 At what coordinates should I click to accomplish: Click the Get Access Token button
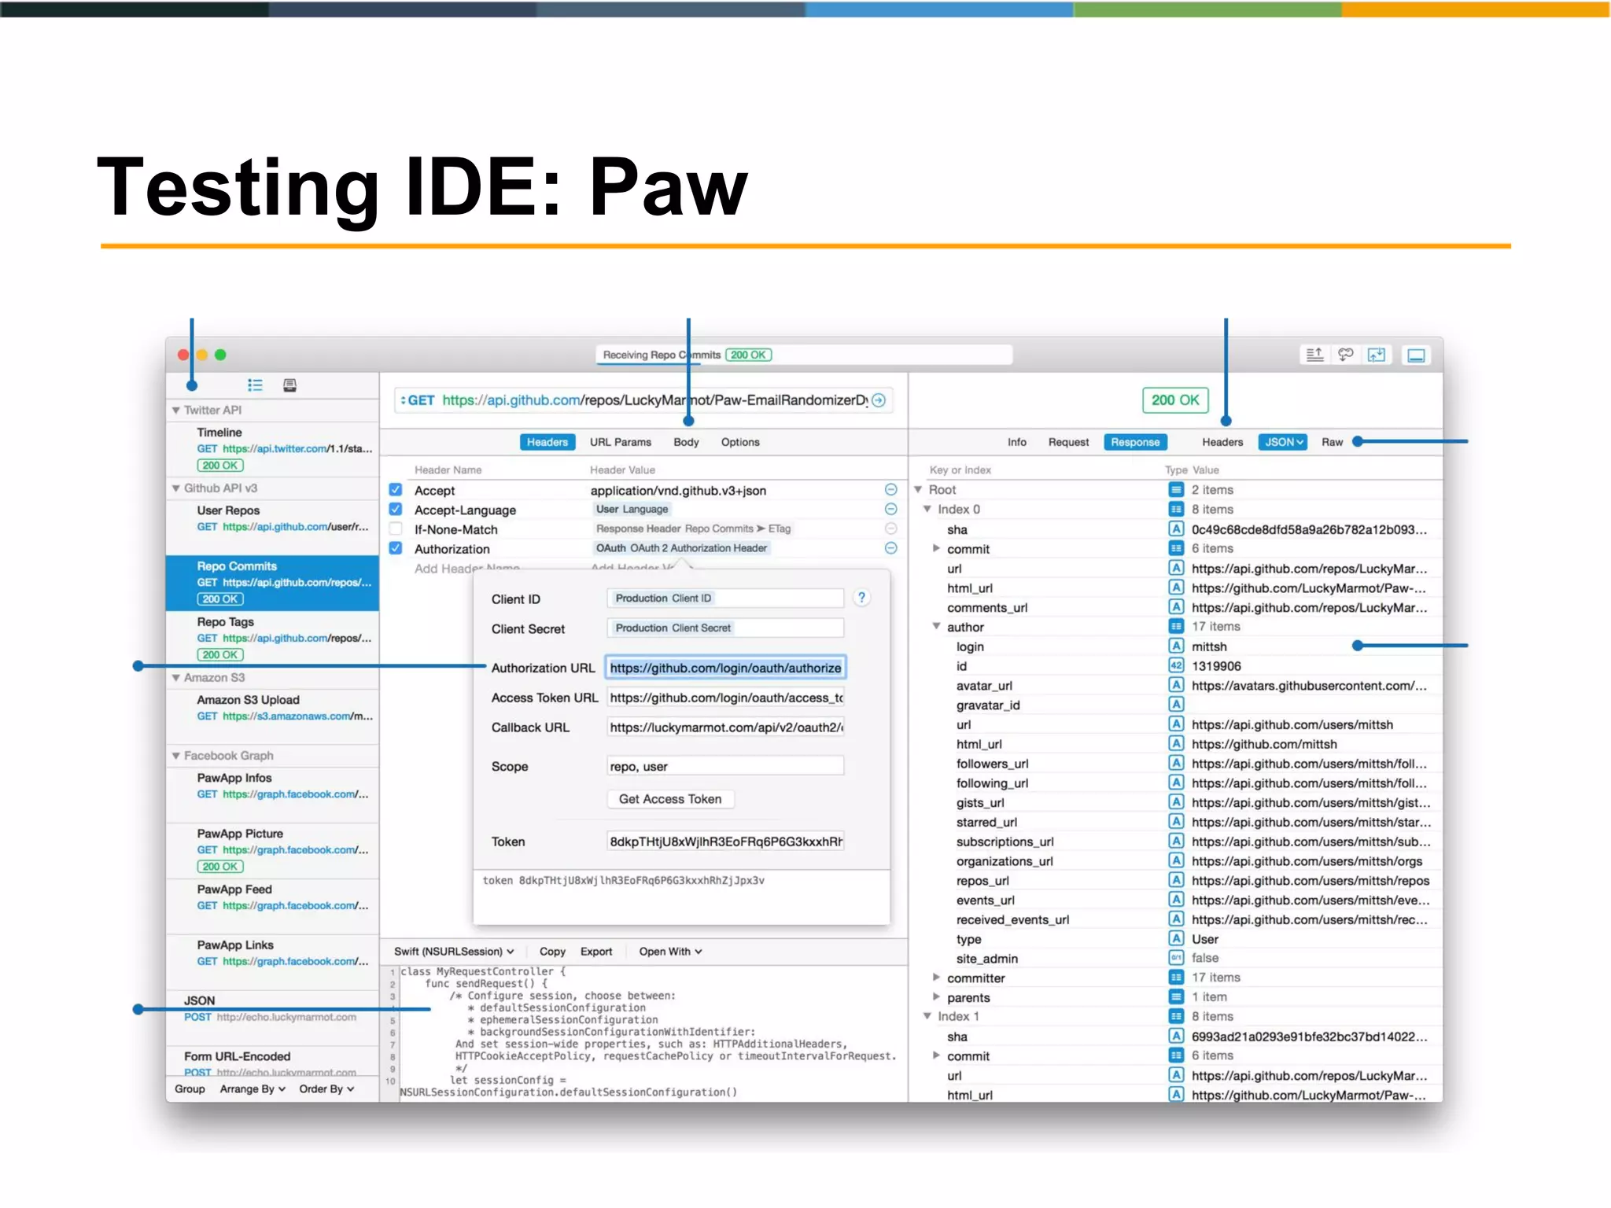(670, 799)
